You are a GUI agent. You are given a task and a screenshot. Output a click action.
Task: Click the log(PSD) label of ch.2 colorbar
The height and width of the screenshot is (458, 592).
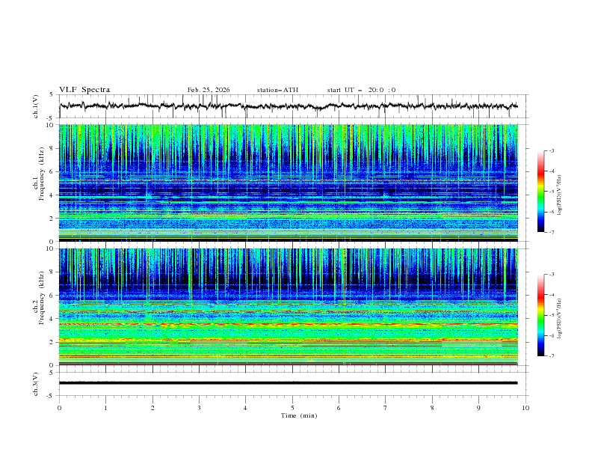559,318
